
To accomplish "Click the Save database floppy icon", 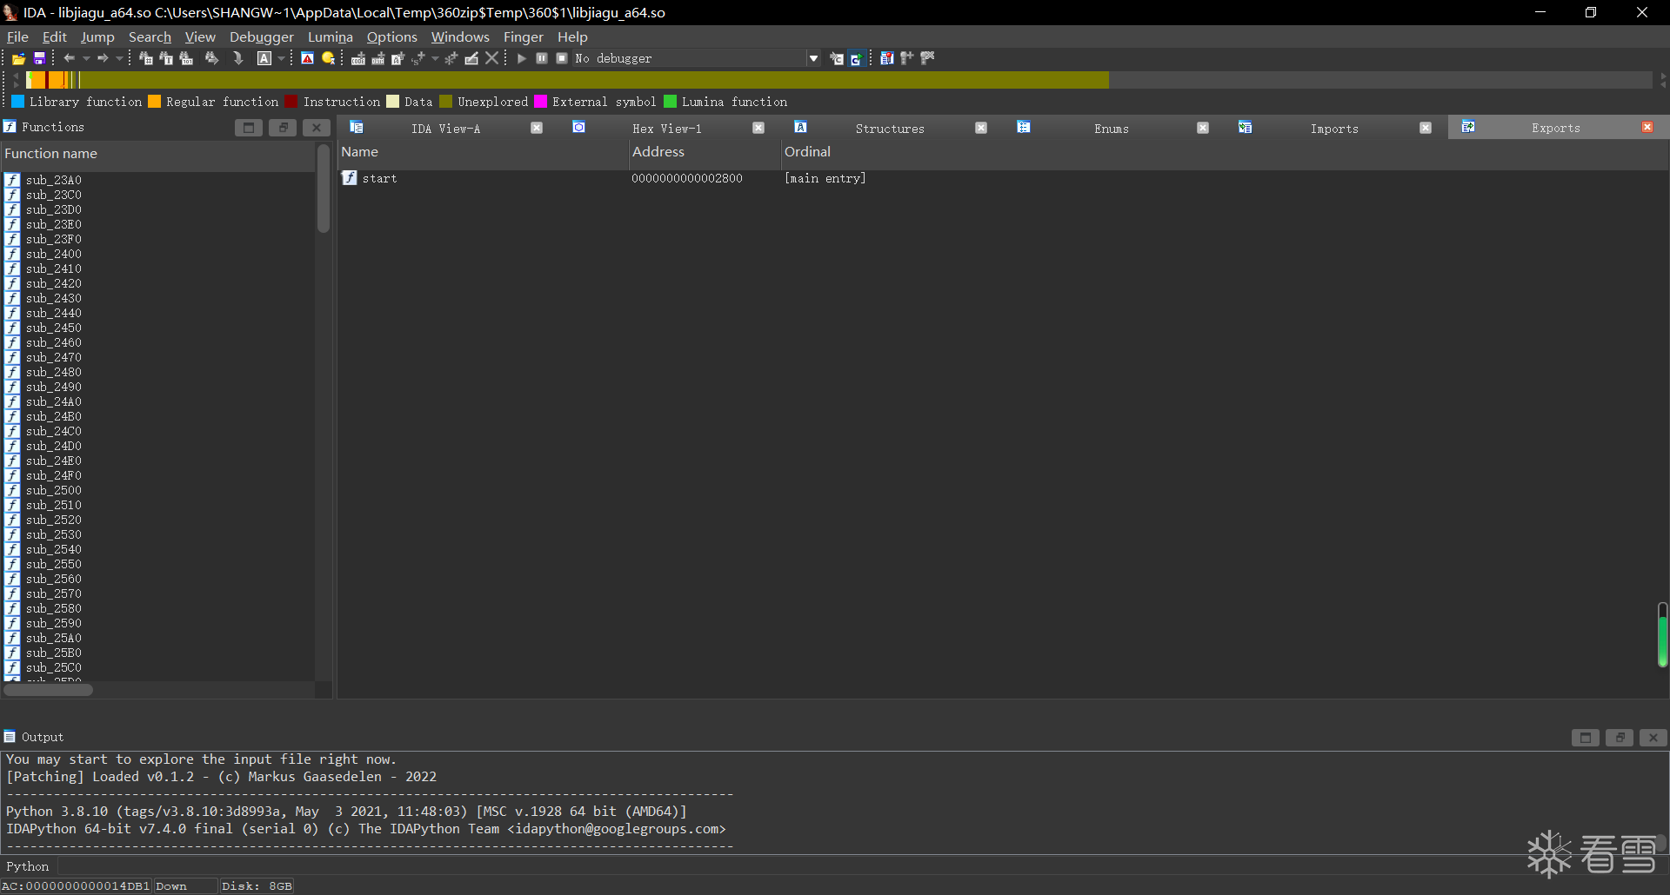I will pyautogui.click(x=39, y=58).
